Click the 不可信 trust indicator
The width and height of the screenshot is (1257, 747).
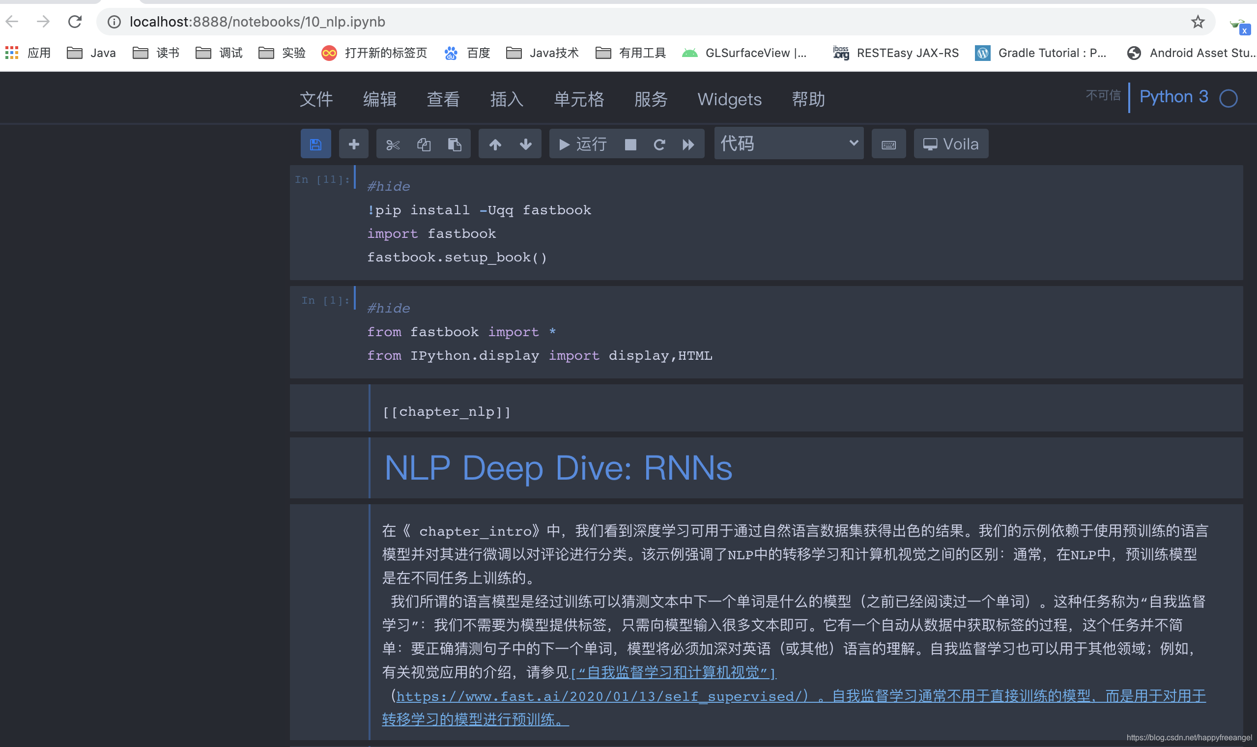pos(1103,96)
